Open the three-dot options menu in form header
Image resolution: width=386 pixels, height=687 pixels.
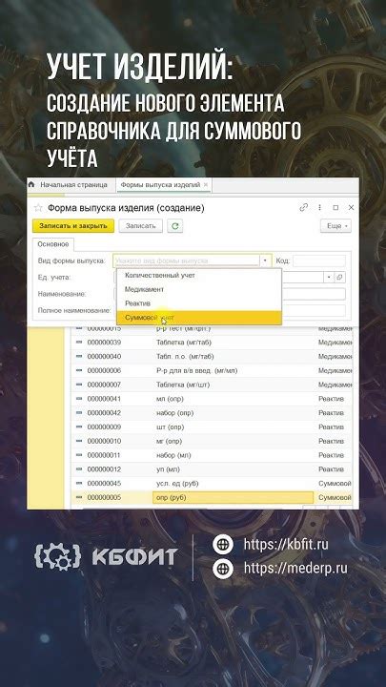pos(320,208)
